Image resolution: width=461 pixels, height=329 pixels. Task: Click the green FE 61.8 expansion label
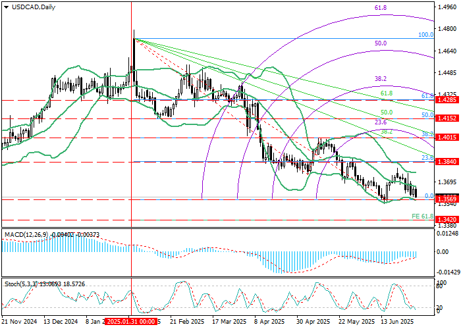pyautogui.click(x=423, y=216)
